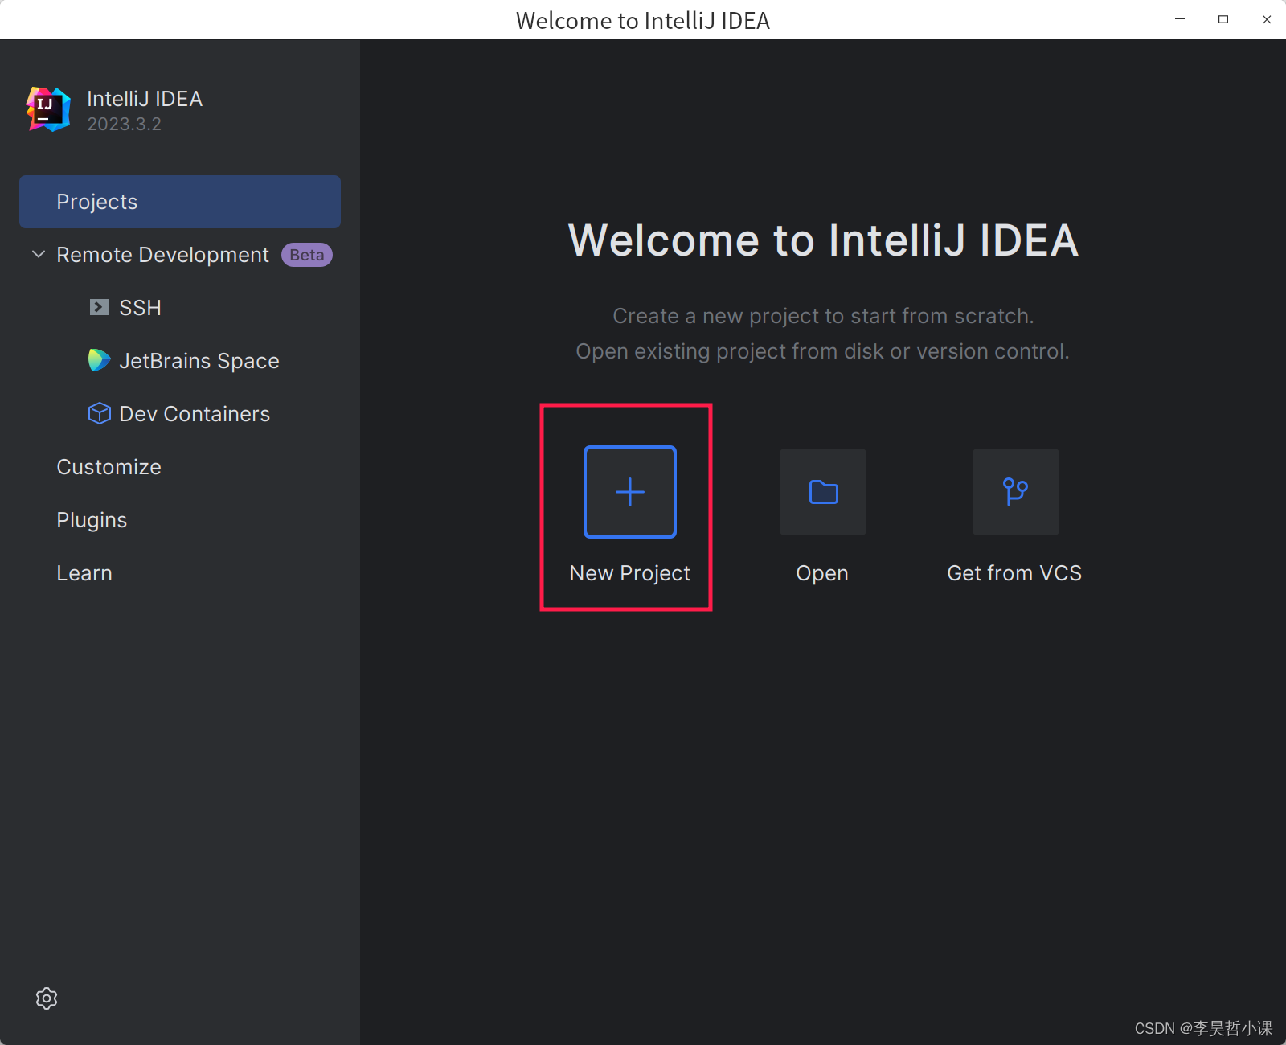Click the JetBrains Space logo icon
The height and width of the screenshot is (1045, 1286).
point(99,360)
